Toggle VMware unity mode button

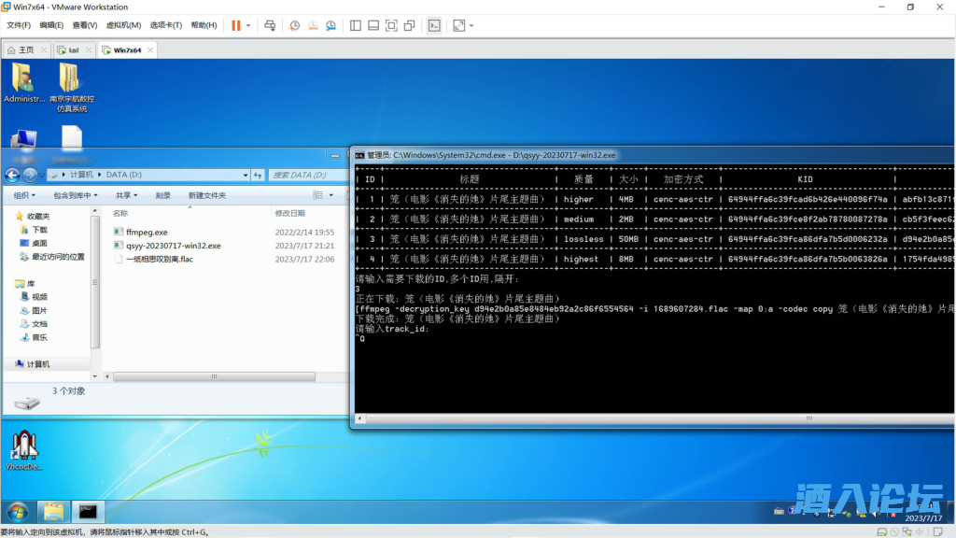pos(409,25)
